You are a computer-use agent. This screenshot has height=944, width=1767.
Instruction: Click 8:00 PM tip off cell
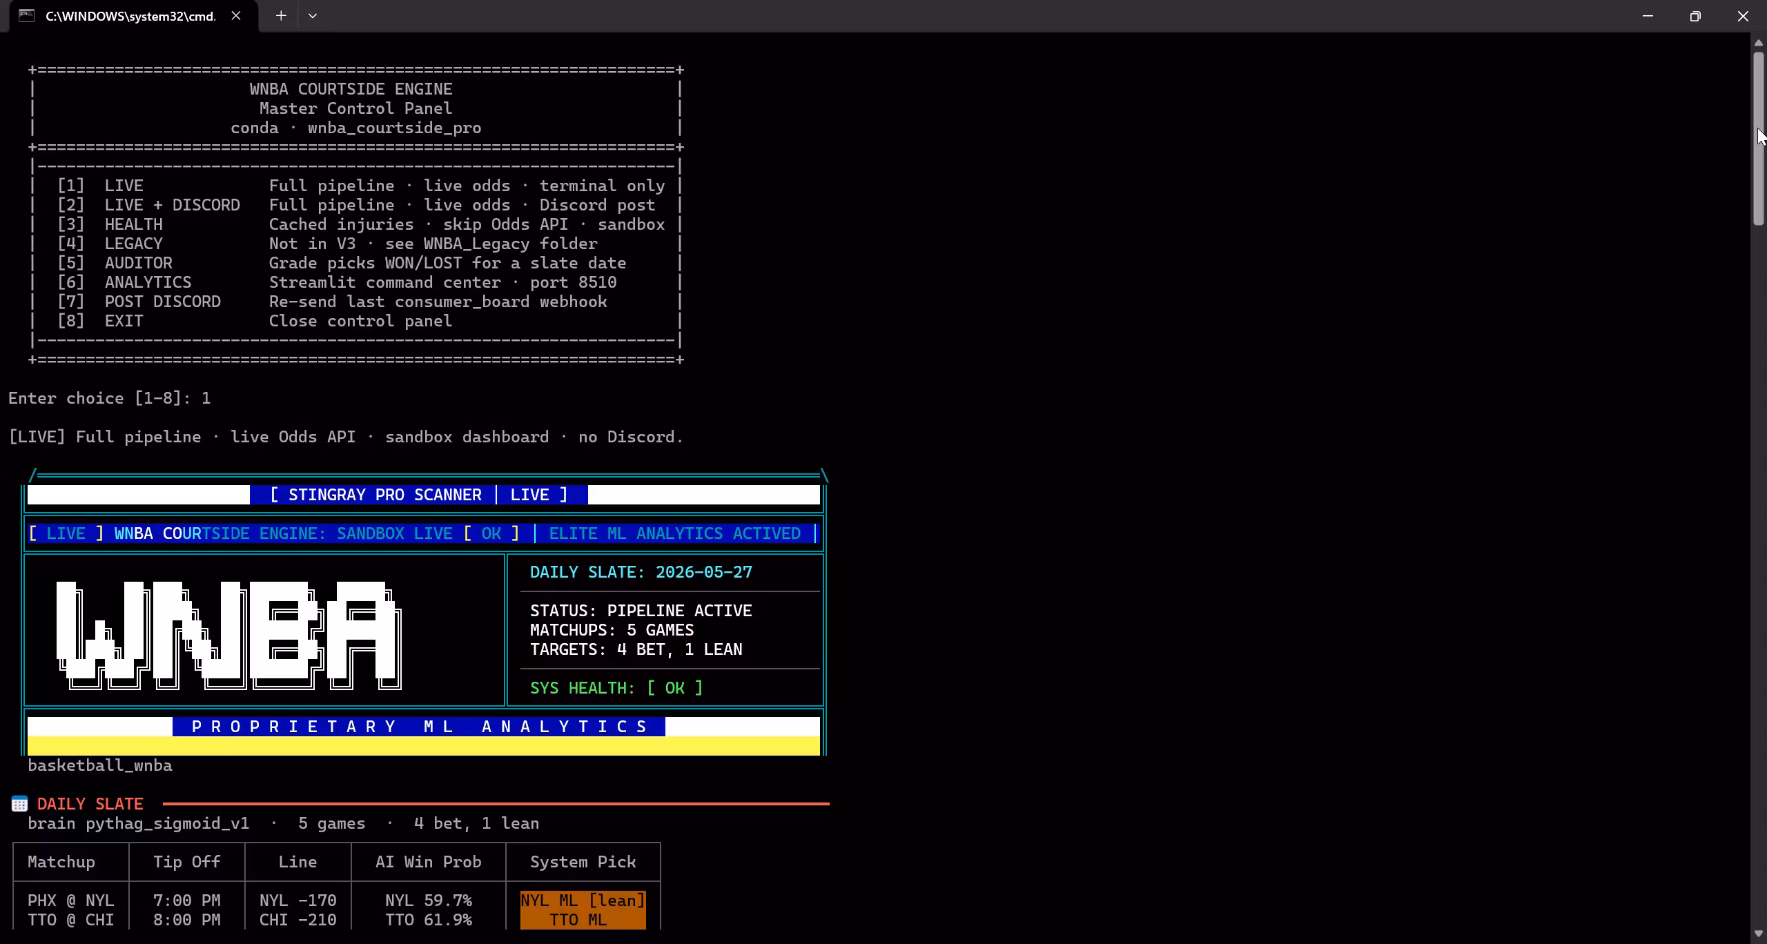pyautogui.click(x=187, y=920)
